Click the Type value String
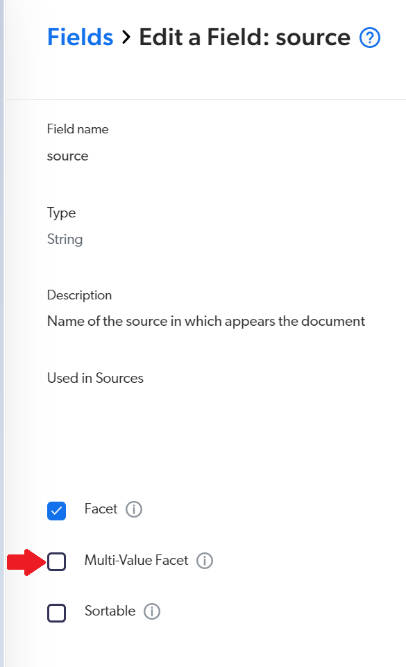The image size is (406, 667). tap(65, 239)
